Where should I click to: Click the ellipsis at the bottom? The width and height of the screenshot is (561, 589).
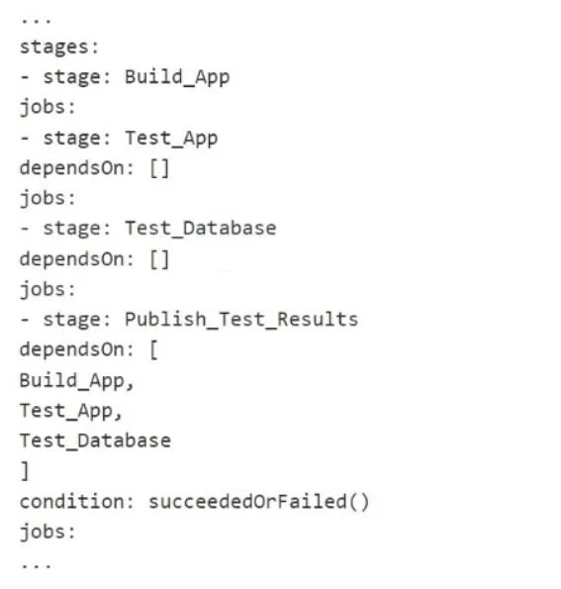(x=36, y=566)
